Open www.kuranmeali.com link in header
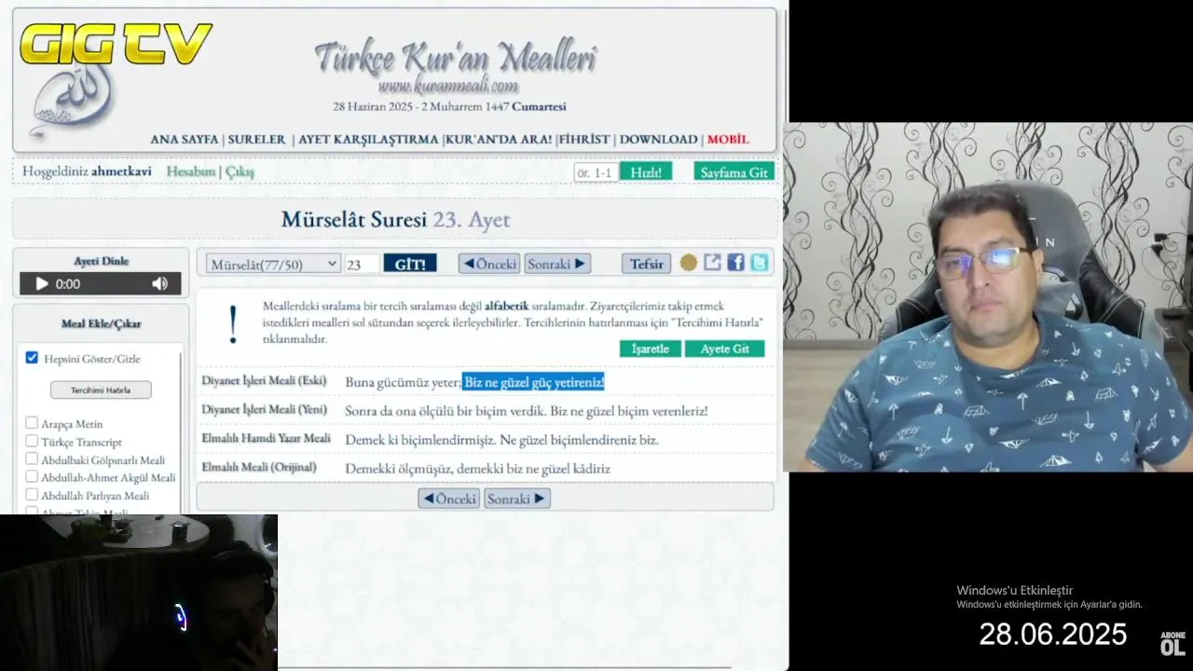This screenshot has height=671, width=1193. tap(448, 87)
